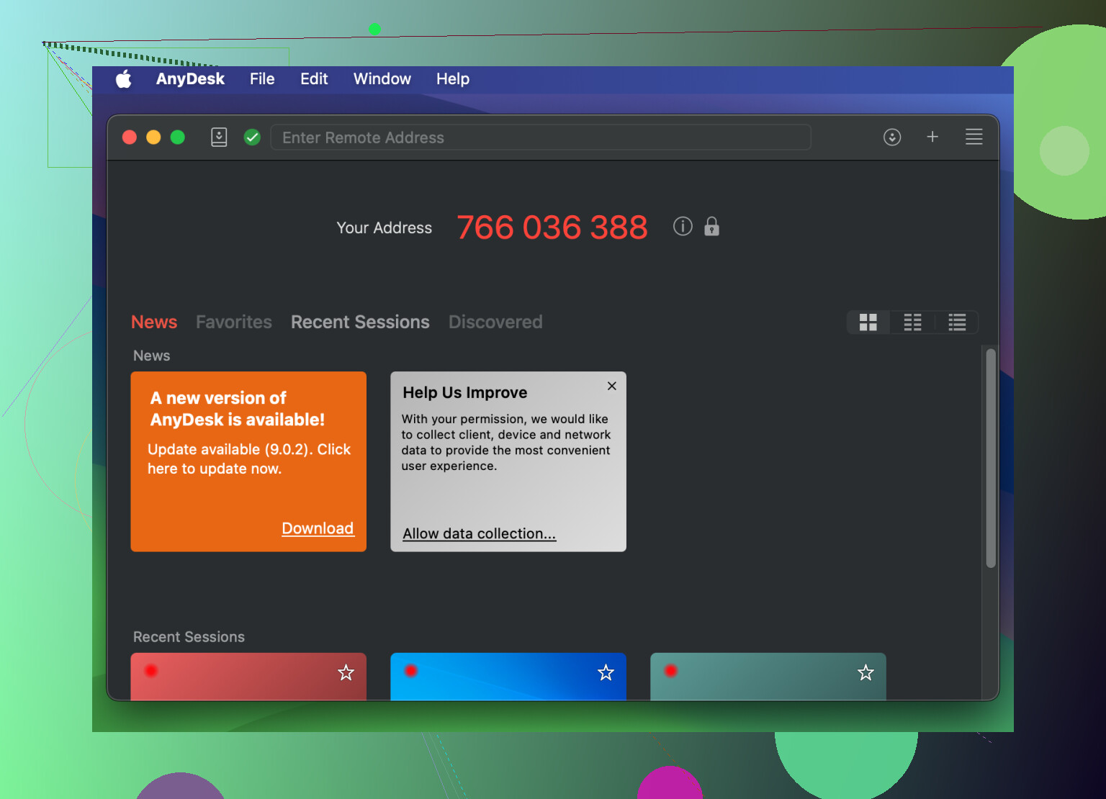Click red status dot on the teal session
This screenshot has height=799, width=1106.
click(671, 671)
